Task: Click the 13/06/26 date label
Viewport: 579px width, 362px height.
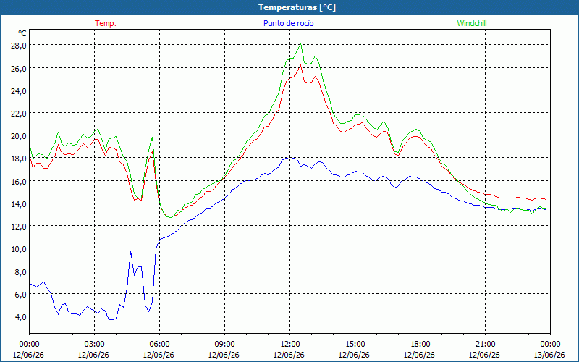Action: (549, 355)
